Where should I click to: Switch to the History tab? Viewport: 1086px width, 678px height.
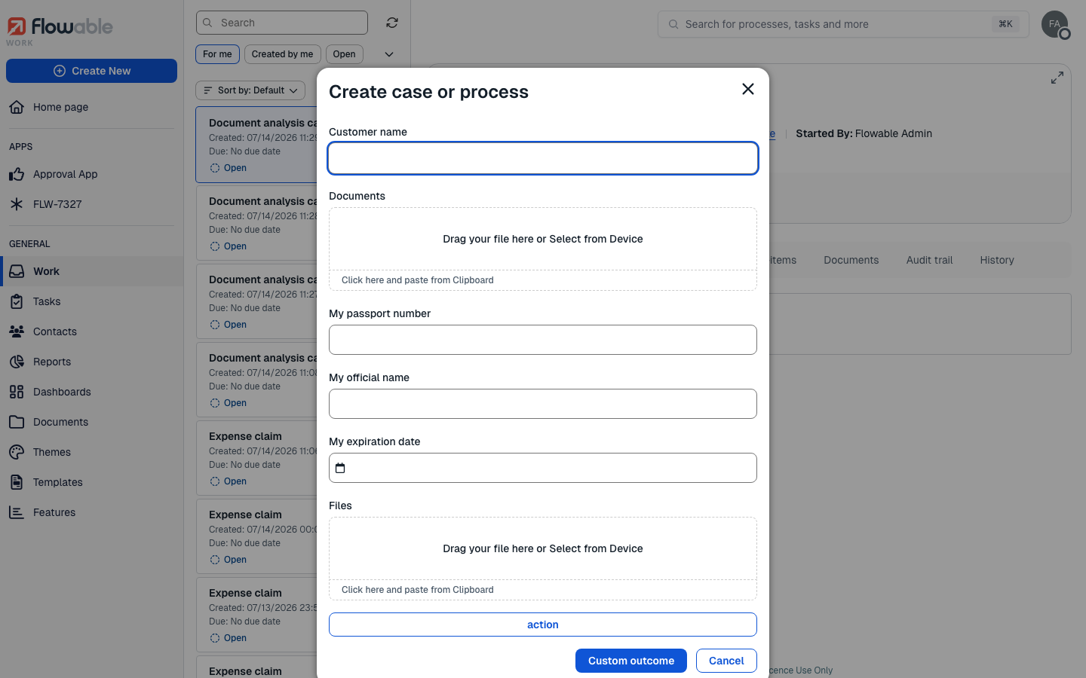coord(996,260)
